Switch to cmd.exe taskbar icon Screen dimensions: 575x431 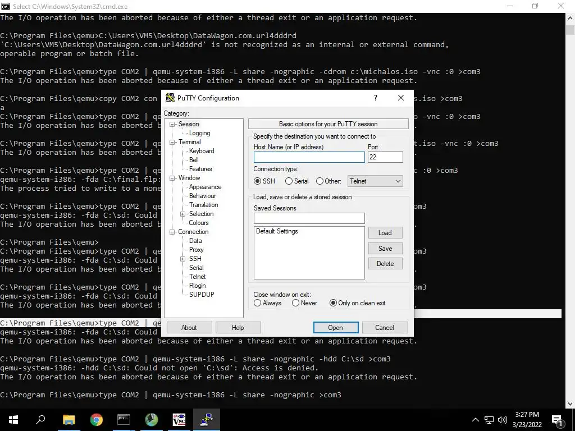coord(124,420)
